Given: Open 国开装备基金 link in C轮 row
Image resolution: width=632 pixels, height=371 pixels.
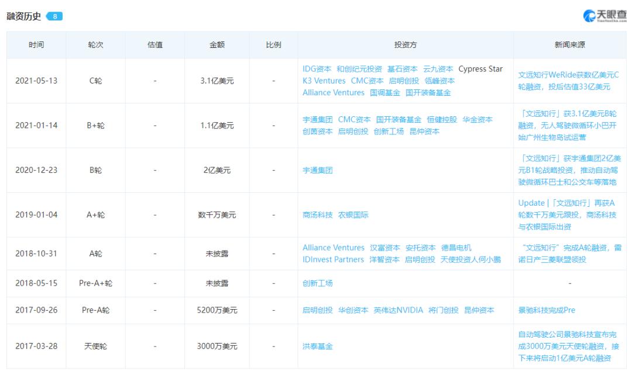Looking at the screenshot, I should [x=428, y=92].
